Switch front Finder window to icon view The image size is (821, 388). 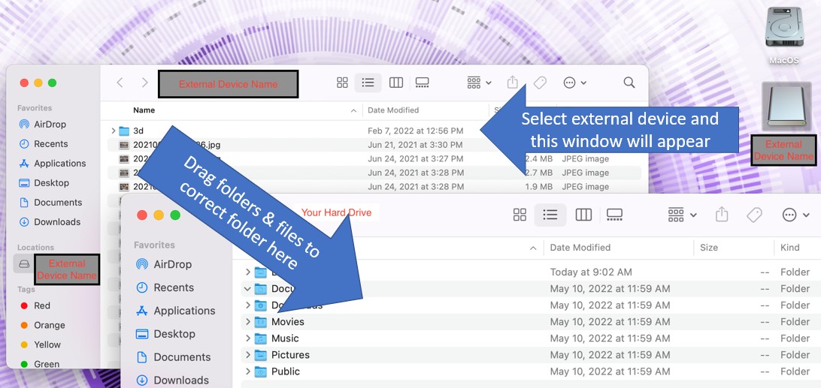click(520, 215)
